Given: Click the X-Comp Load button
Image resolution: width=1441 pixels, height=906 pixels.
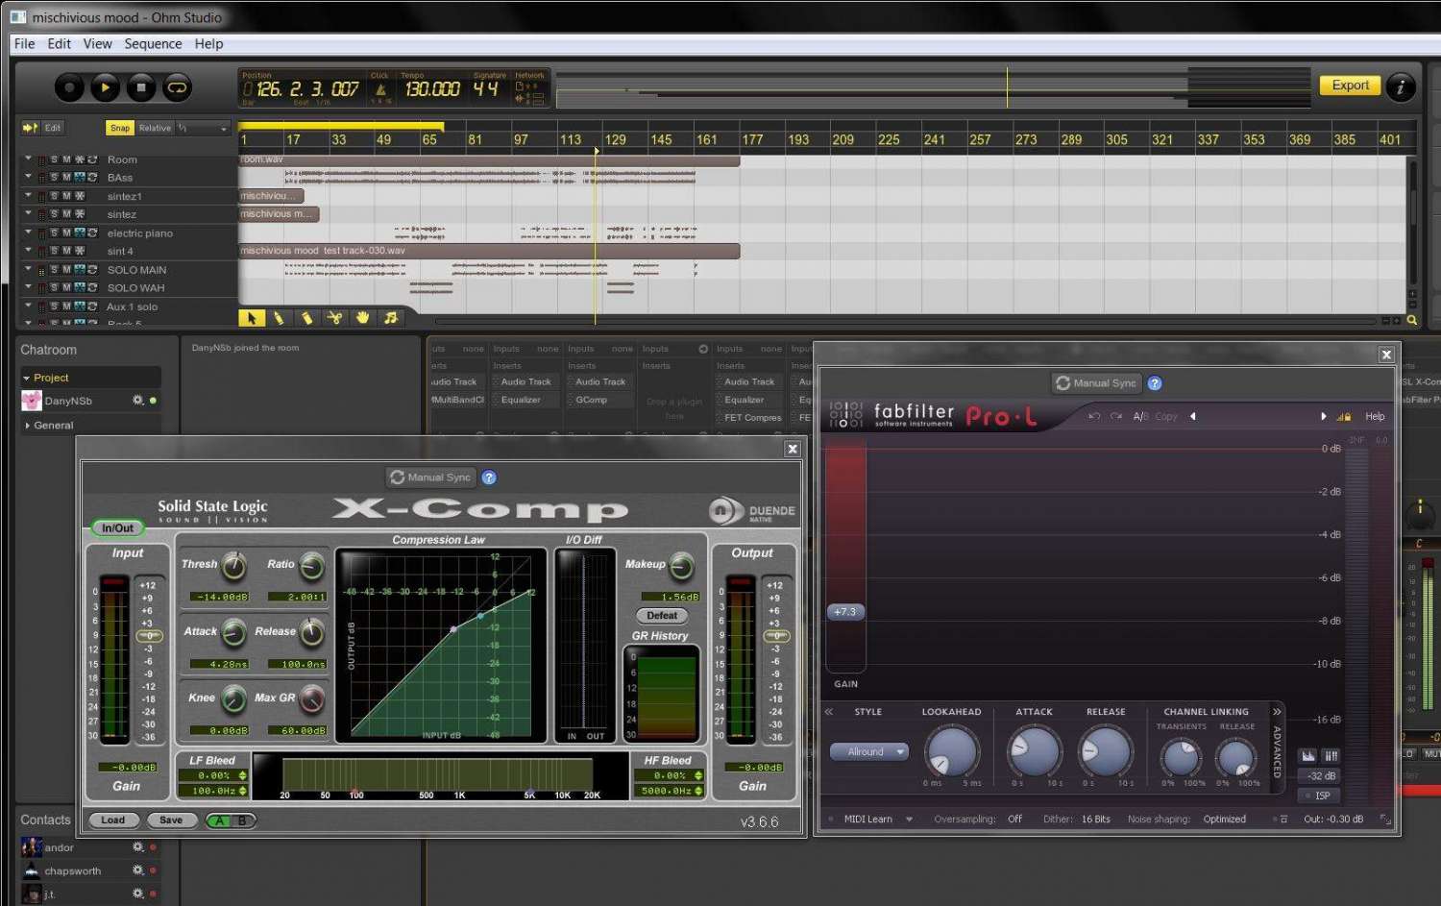Looking at the screenshot, I should (x=113, y=820).
